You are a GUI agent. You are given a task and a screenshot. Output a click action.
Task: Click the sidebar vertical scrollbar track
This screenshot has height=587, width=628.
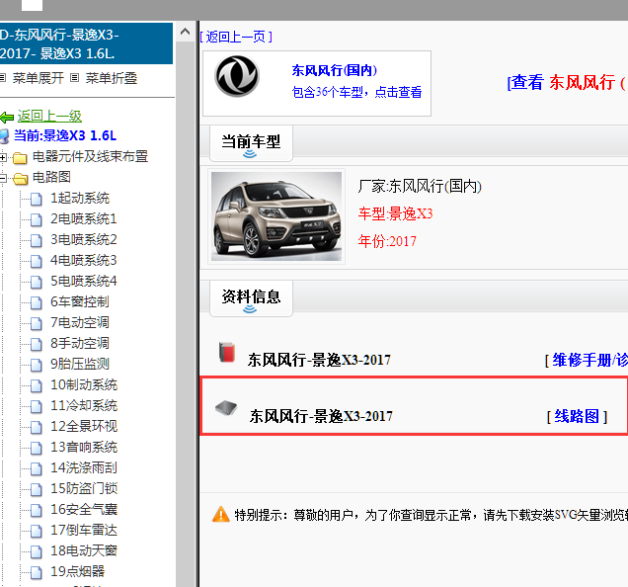click(x=185, y=312)
